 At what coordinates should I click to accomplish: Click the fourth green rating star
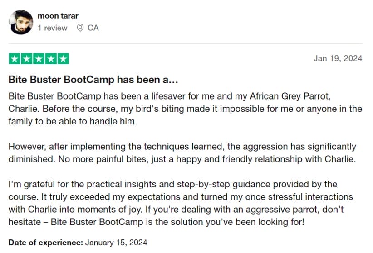coord(51,59)
